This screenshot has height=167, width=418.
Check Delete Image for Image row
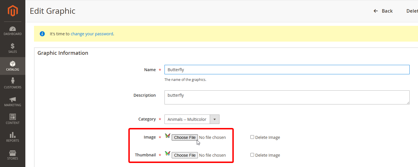252,137
